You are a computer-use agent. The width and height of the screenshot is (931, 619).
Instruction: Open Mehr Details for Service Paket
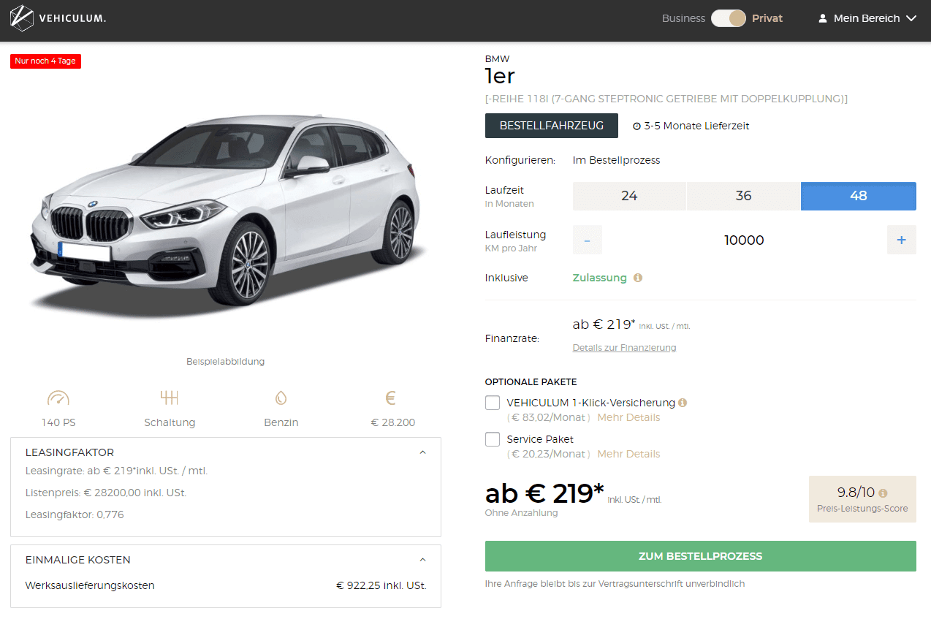pos(628,454)
